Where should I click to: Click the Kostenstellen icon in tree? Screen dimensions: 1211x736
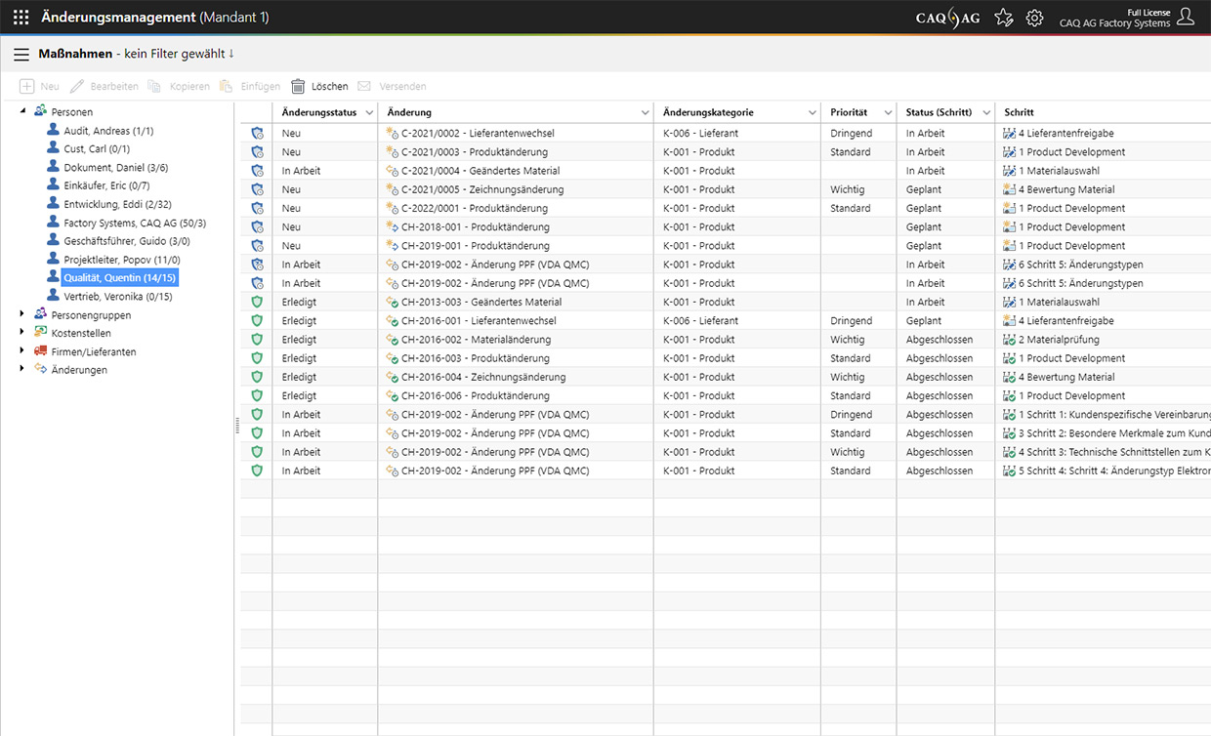(x=40, y=333)
